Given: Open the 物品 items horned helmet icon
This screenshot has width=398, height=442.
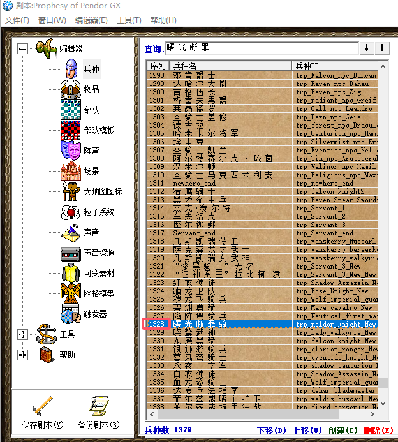Looking at the screenshot, I should [70, 89].
